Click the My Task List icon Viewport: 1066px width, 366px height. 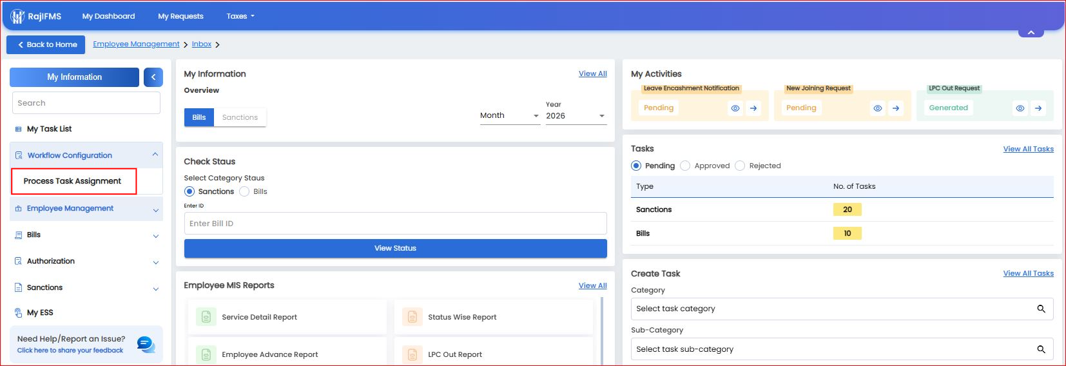coord(18,129)
